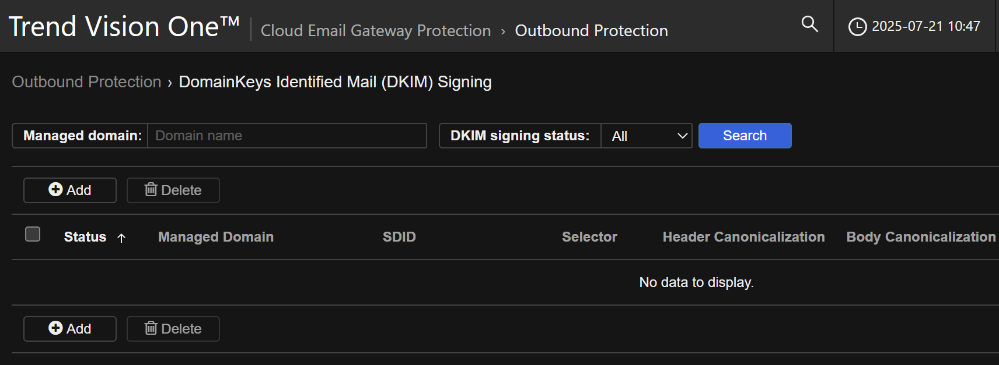Open Outbound Protection in the top header
The width and height of the screenshot is (999, 365).
click(591, 31)
